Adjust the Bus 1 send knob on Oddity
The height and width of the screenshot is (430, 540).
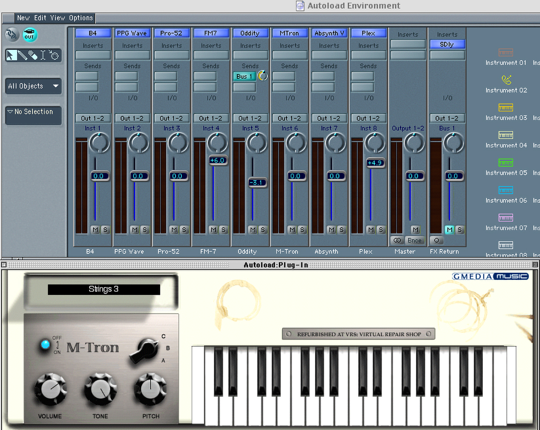coord(262,76)
